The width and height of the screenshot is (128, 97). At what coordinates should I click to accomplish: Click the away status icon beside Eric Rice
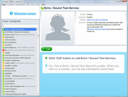[x=4, y=45]
